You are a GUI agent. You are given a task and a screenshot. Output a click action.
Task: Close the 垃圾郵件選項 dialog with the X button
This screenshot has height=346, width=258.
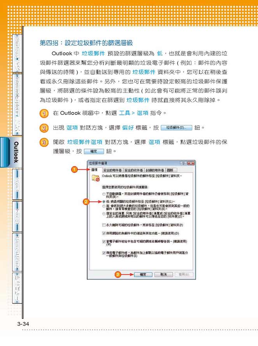[x=191, y=163]
